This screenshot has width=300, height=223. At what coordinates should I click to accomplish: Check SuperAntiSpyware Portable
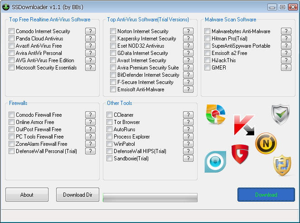[x=207, y=45]
